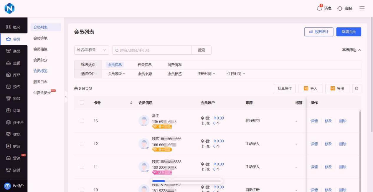The height and width of the screenshot is (192, 373).
Task: Open the 收银台 cashier icon
Action: [x=8, y=186]
